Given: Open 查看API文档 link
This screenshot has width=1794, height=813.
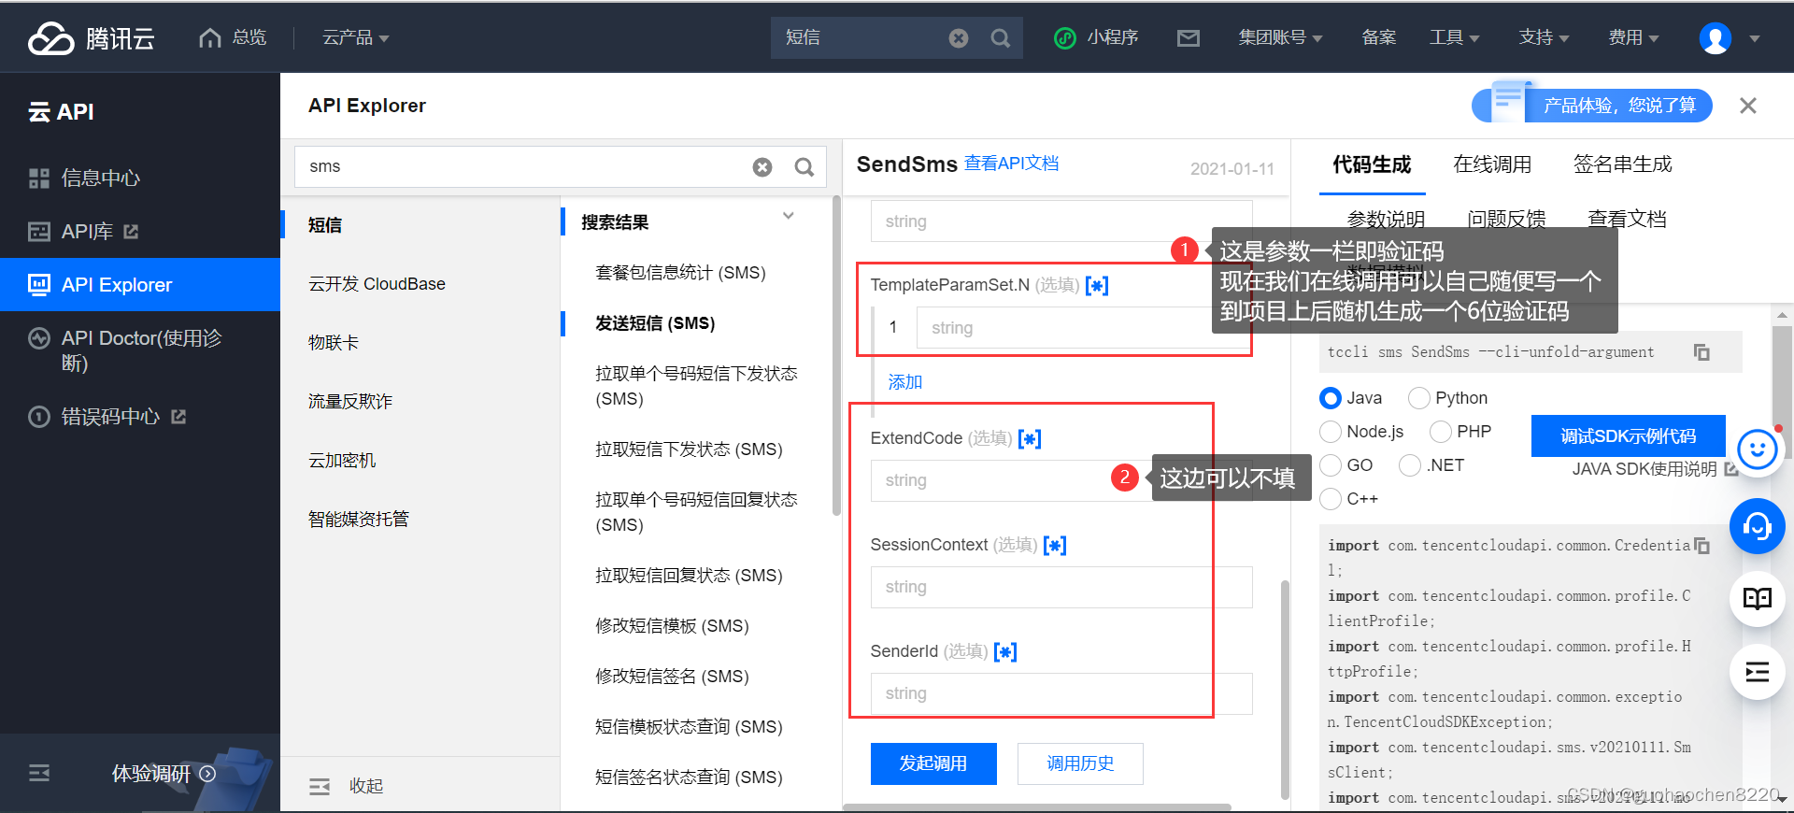Looking at the screenshot, I should click(1012, 164).
